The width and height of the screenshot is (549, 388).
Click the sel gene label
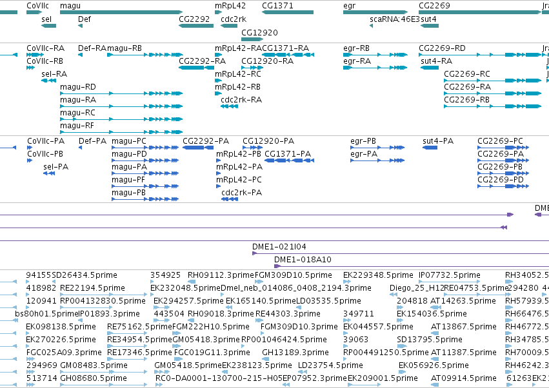46,19
